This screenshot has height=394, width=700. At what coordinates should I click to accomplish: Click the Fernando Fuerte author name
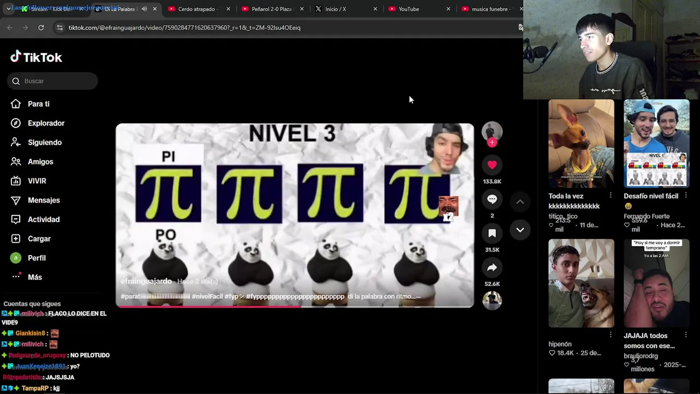646,216
